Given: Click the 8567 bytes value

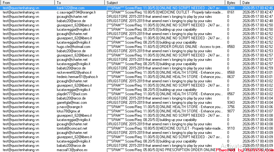Looking at the screenshot, I should tap(231, 94).
